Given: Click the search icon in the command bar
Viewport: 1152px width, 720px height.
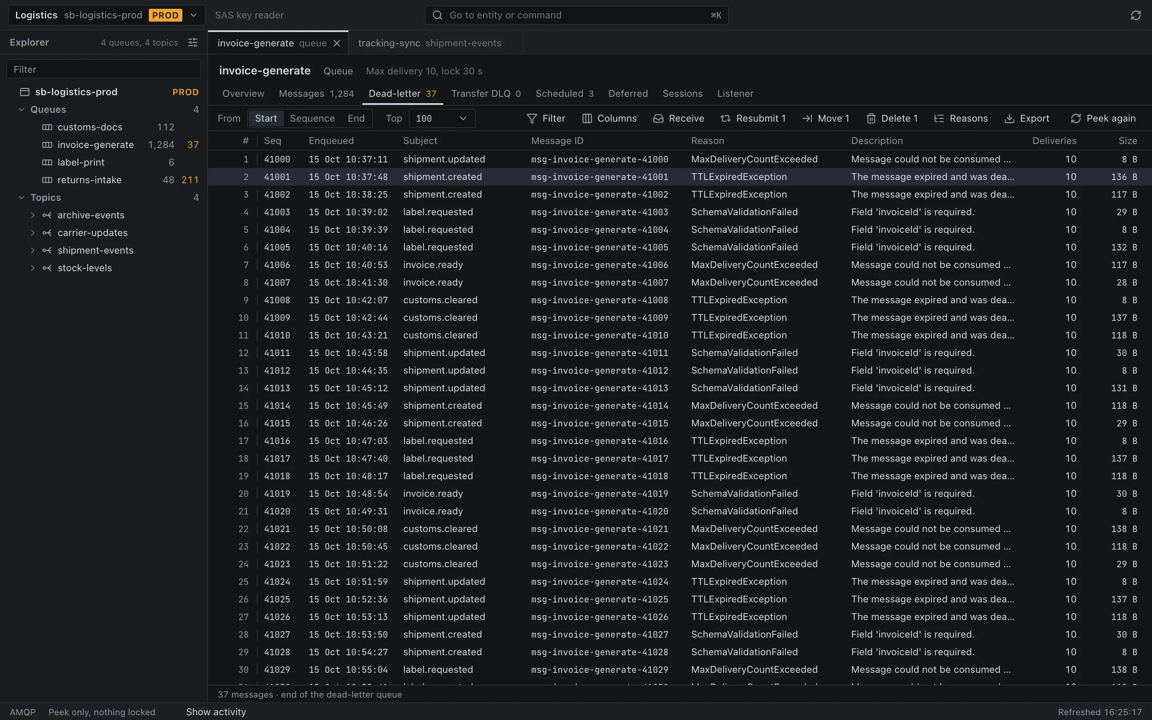Looking at the screenshot, I should 437,15.
